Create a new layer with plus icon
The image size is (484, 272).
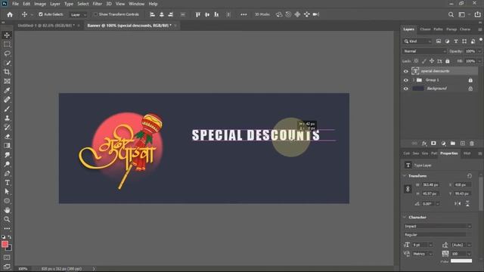pos(462,144)
